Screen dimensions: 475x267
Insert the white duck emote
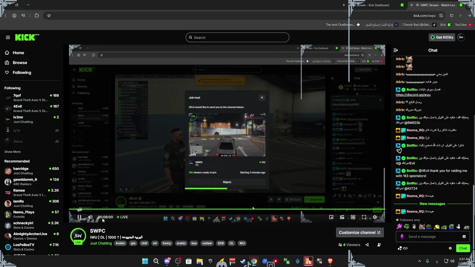459,227
